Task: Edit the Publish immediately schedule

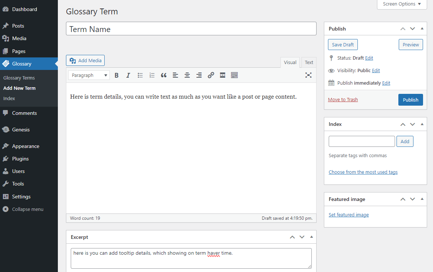Action: 386,83
